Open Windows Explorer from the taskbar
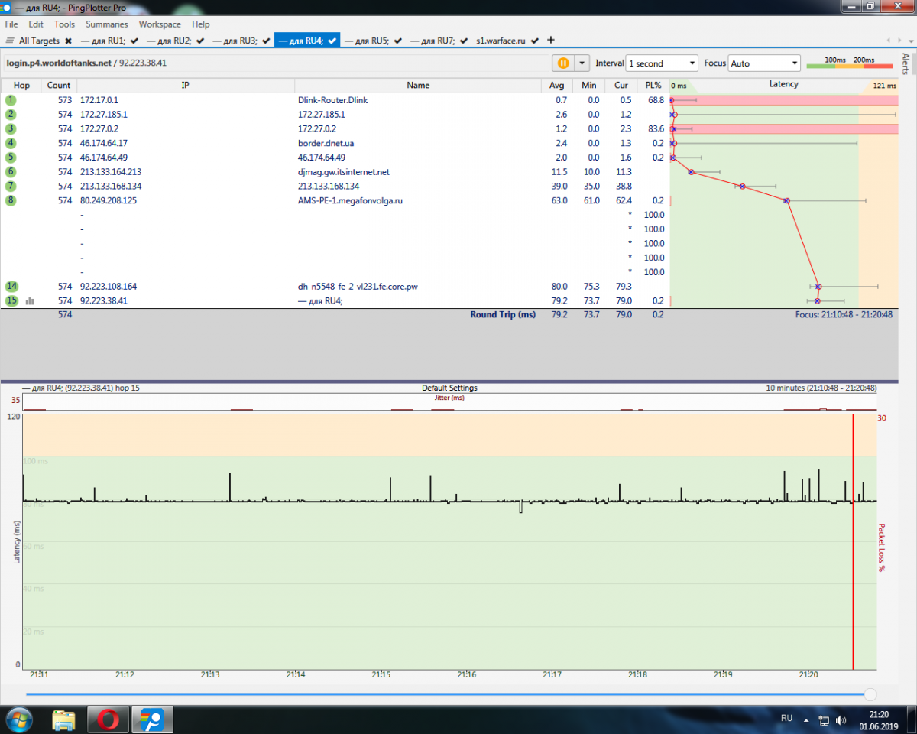917x734 pixels. [64, 719]
